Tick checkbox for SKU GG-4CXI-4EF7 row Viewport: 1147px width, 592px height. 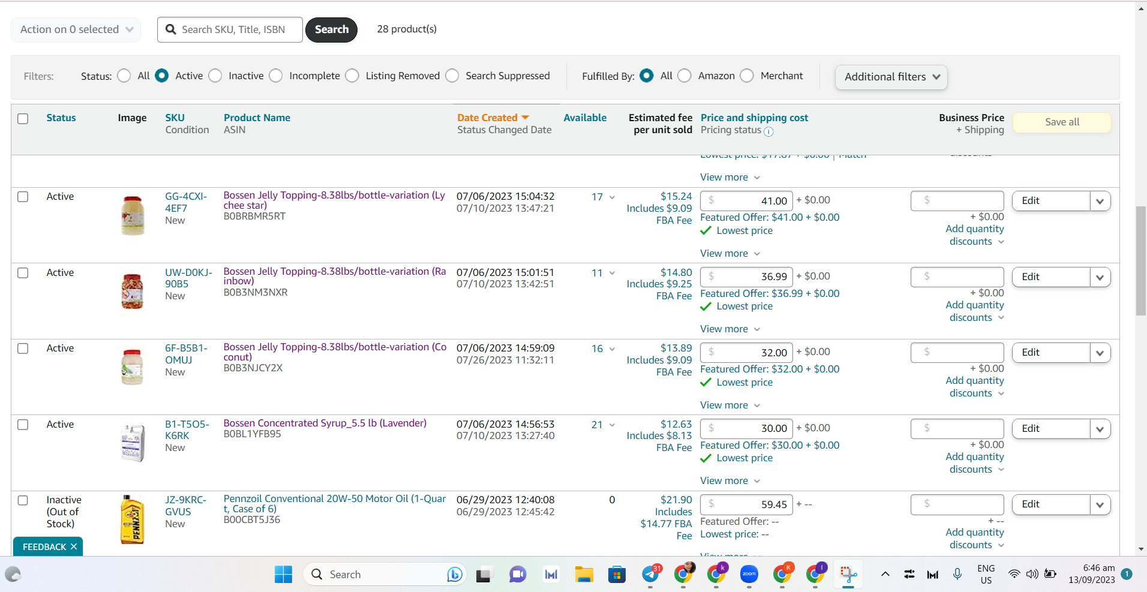click(23, 197)
